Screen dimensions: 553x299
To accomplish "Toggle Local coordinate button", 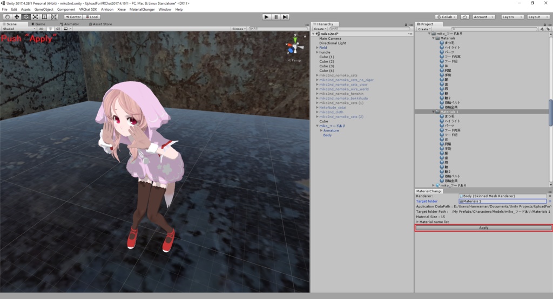I will point(92,17).
